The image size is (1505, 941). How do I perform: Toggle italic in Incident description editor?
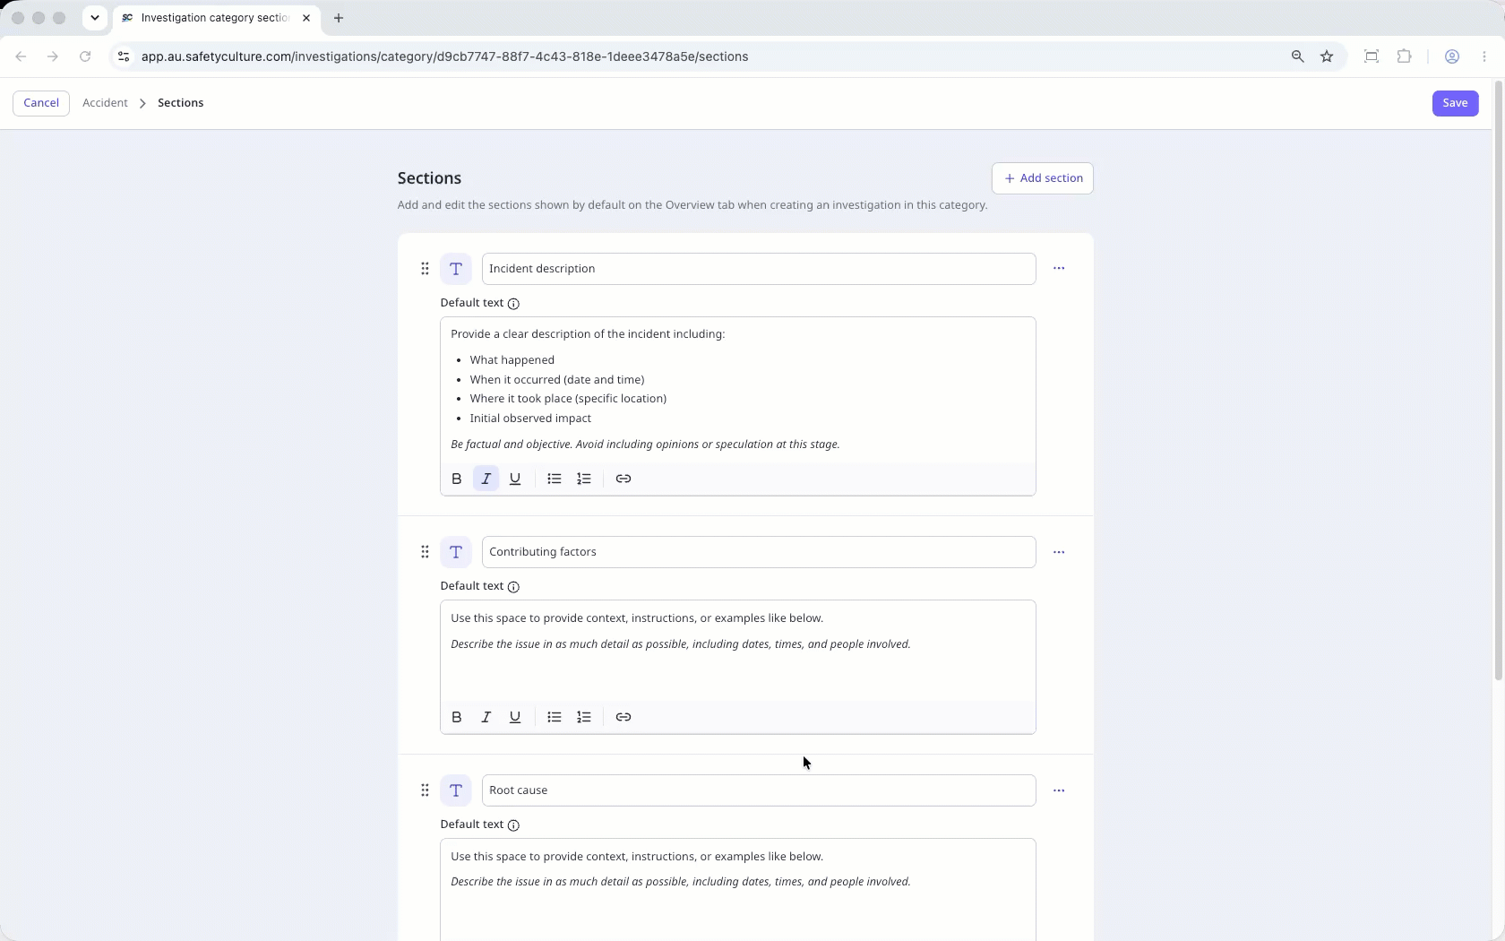pyautogui.click(x=486, y=479)
